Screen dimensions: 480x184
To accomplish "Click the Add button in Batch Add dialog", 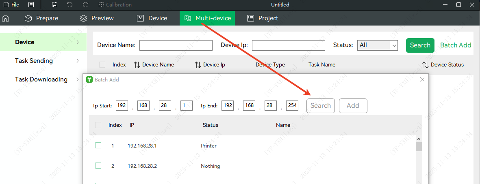I will click(x=353, y=106).
